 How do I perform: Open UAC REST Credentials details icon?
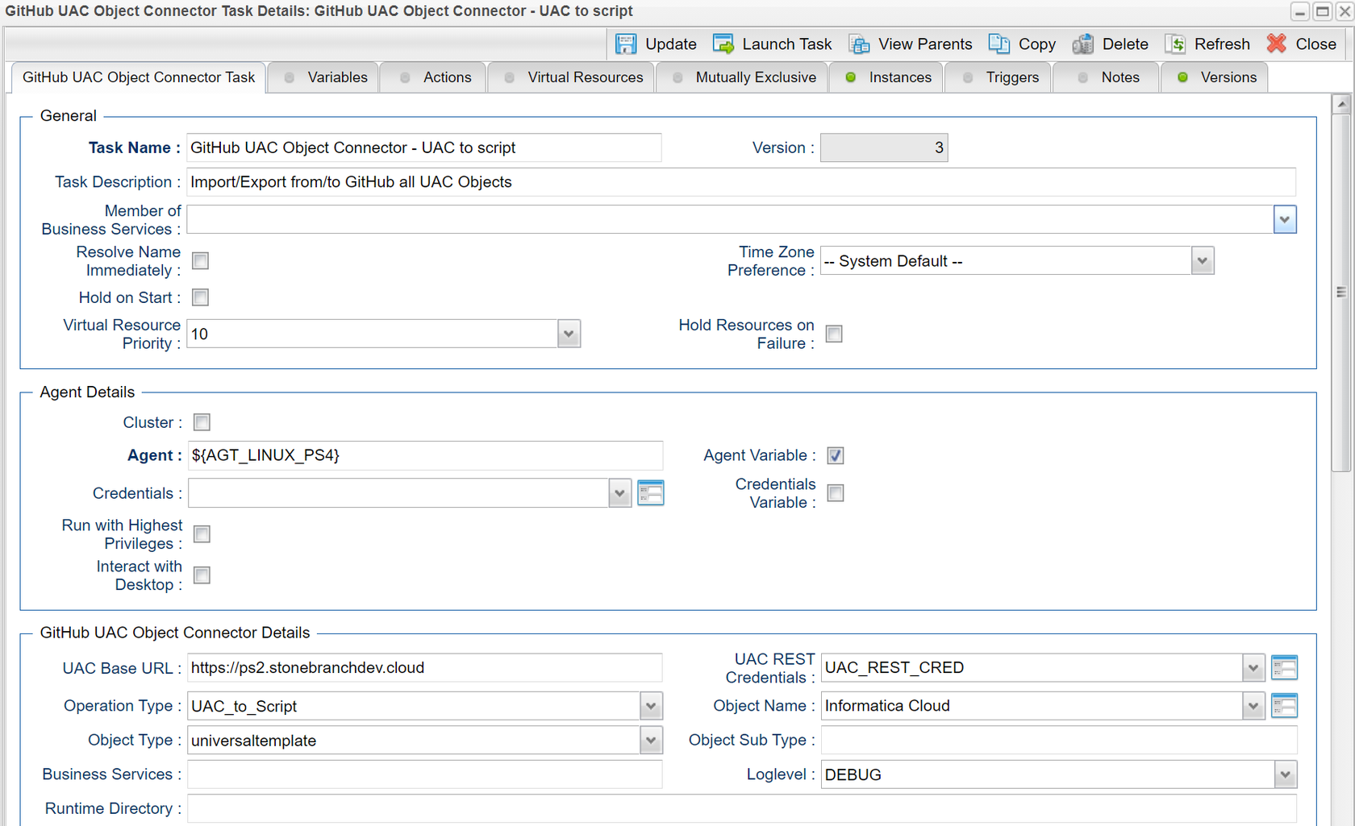pyautogui.click(x=1284, y=667)
